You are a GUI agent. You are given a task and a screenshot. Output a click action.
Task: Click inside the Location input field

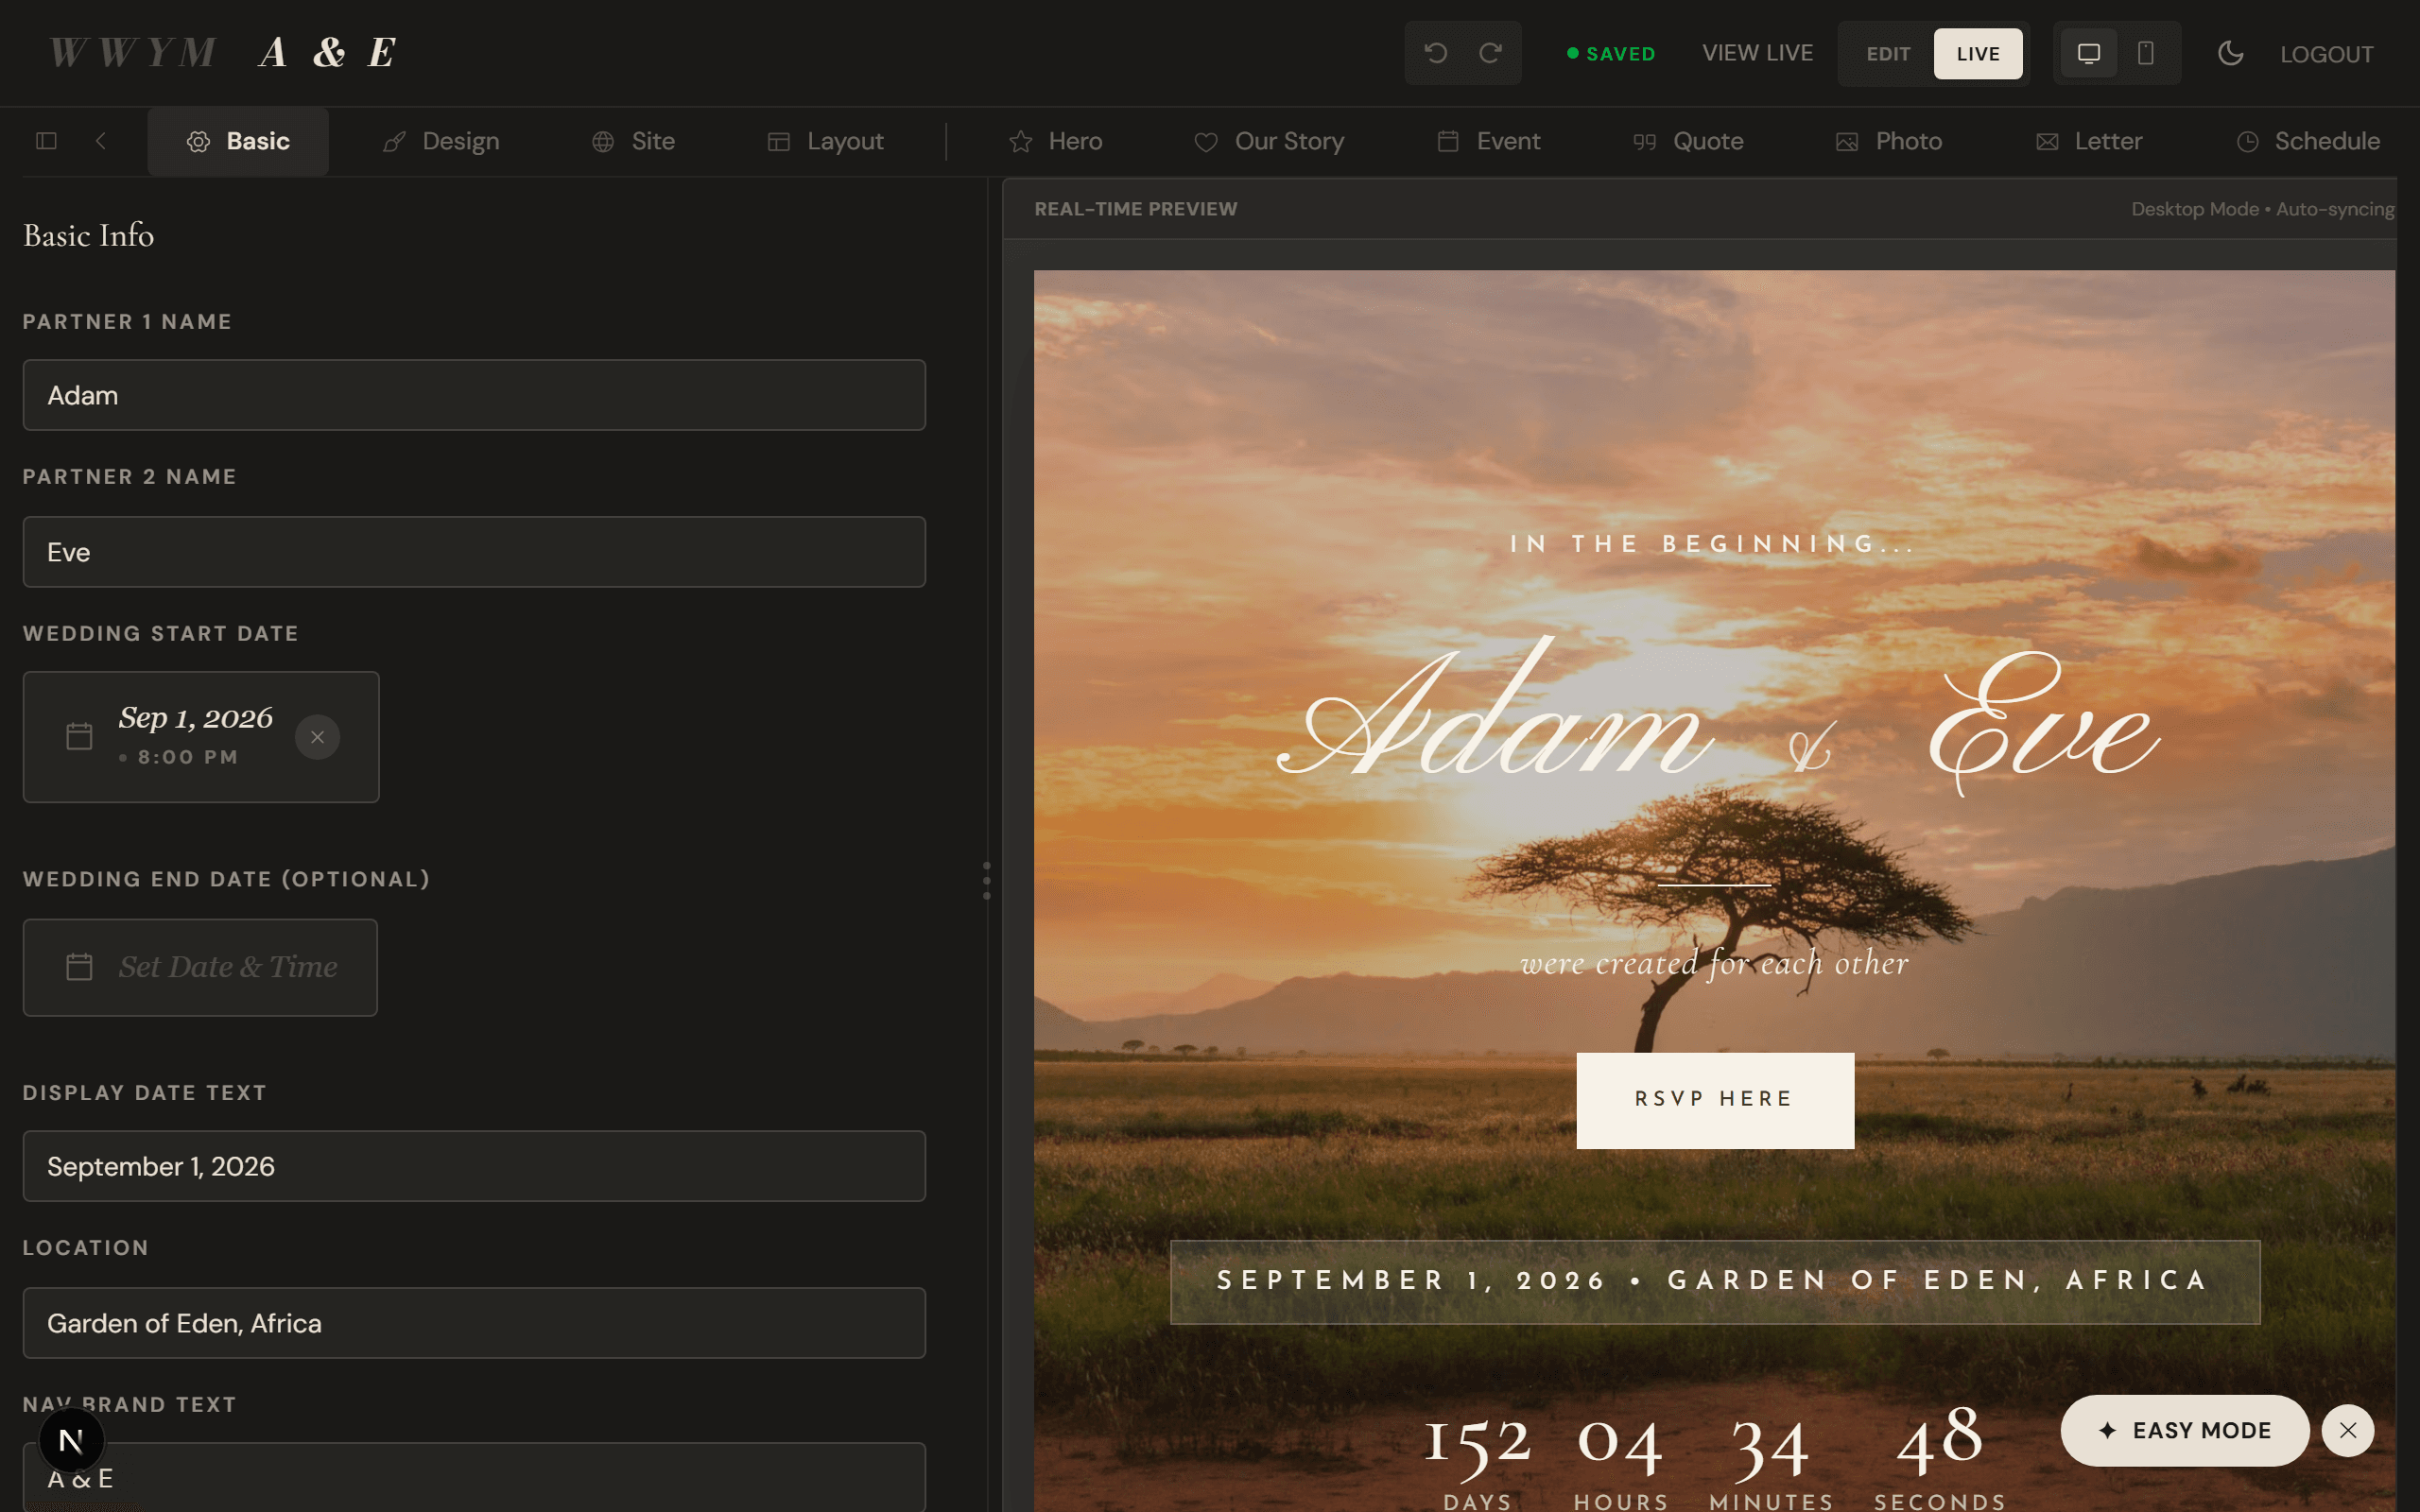coord(473,1322)
